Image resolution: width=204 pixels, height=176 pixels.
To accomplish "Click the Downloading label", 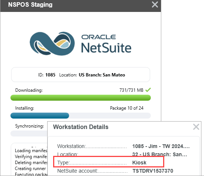I will coord(29,90).
